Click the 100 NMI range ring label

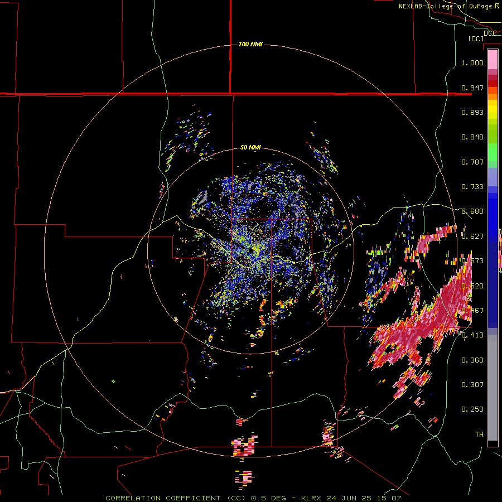pyautogui.click(x=250, y=44)
